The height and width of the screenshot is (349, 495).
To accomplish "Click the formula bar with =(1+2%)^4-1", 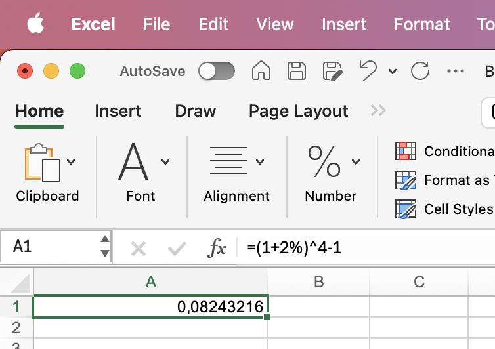I will point(366,248).
